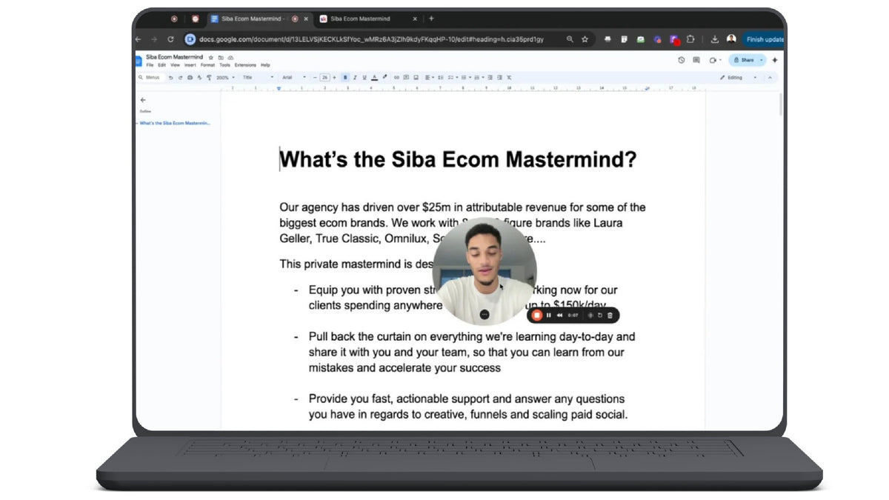Collapse the toolbar with the chevron

(x=770, y=77)
